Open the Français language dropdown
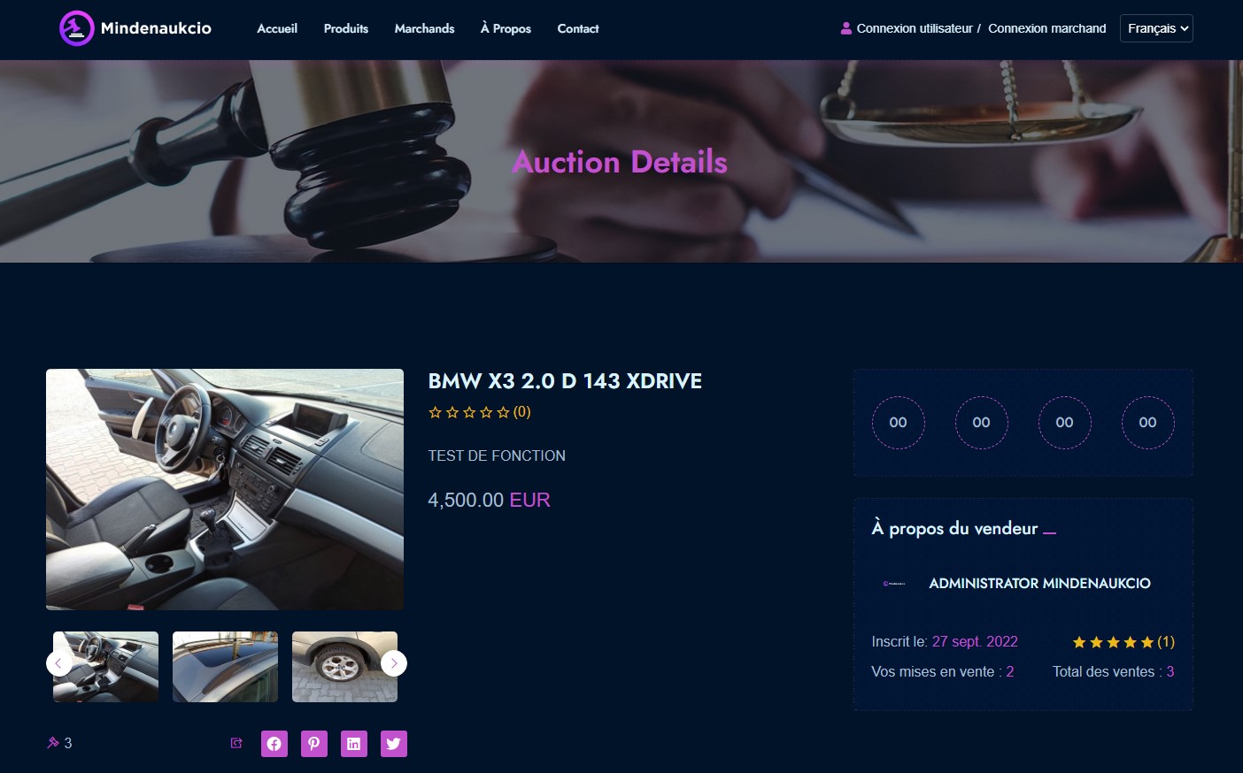Viewport: 1243px width, 773px height. [x=1156, y=28]
